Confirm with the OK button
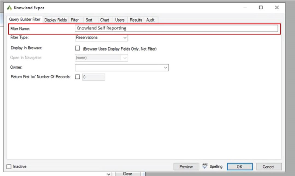295x176 pixels. 240,167
